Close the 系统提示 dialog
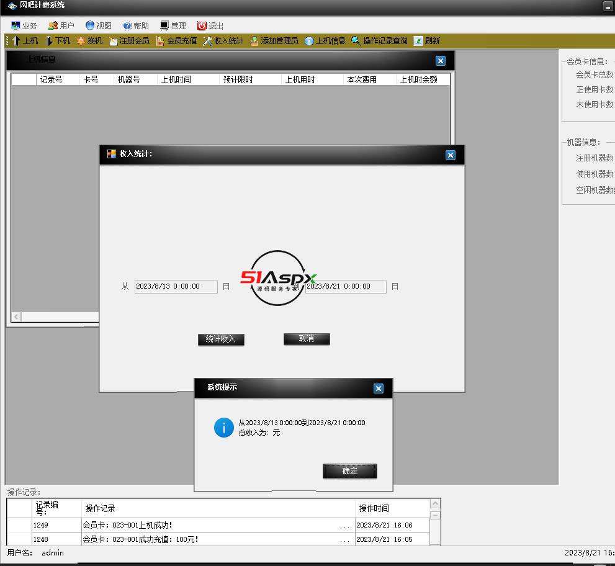Screen dimensions: 615x566 click(x=379, y=389)
